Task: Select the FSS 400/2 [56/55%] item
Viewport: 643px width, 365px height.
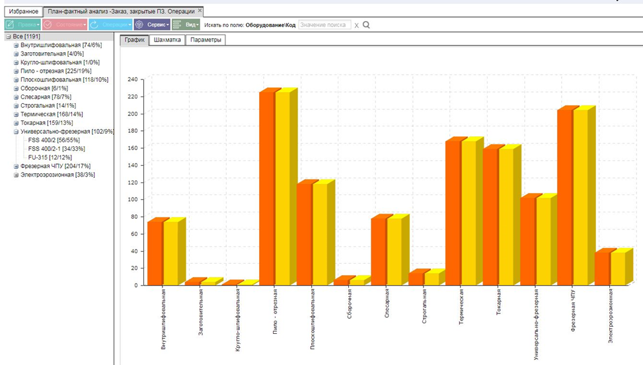Action: point(54,140)
